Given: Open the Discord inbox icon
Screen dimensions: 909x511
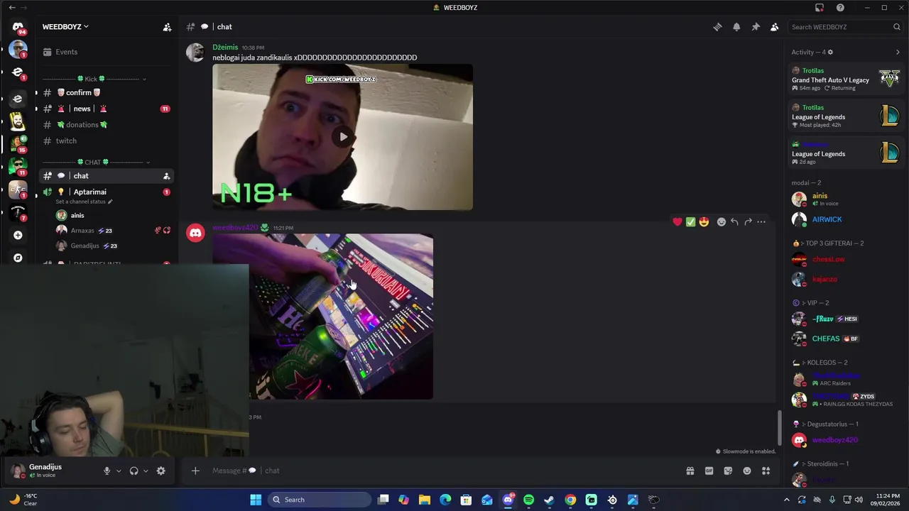Looking at the screenshot, I should tap(820, 7).
